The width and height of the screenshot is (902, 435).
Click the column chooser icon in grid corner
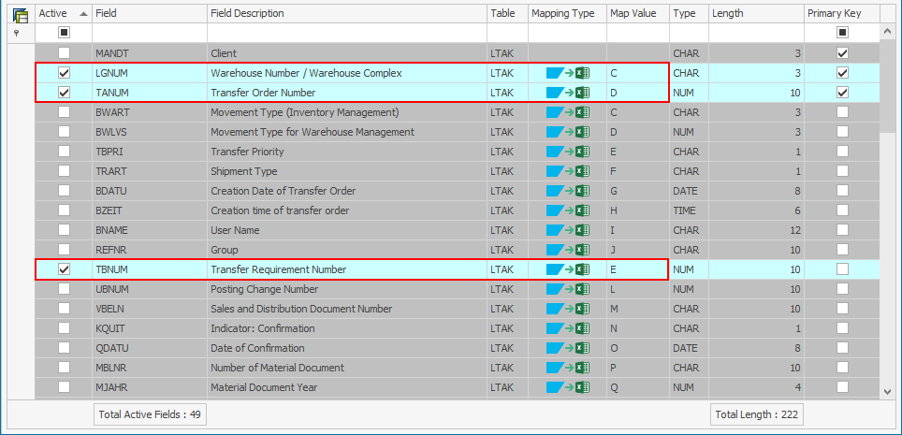20,14
